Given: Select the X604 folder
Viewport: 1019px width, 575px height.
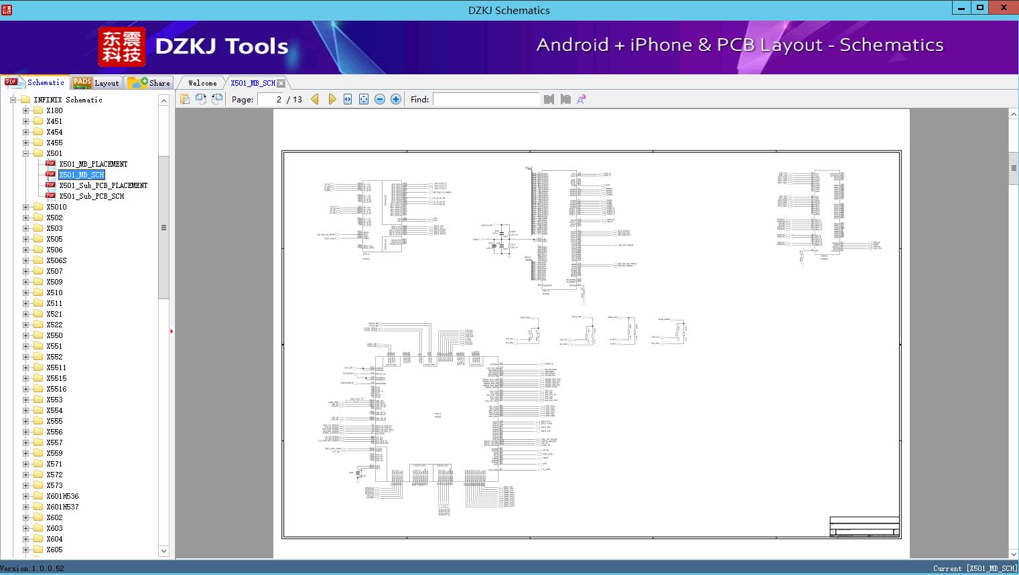Looking at the screenshot, I should (54, 539).
